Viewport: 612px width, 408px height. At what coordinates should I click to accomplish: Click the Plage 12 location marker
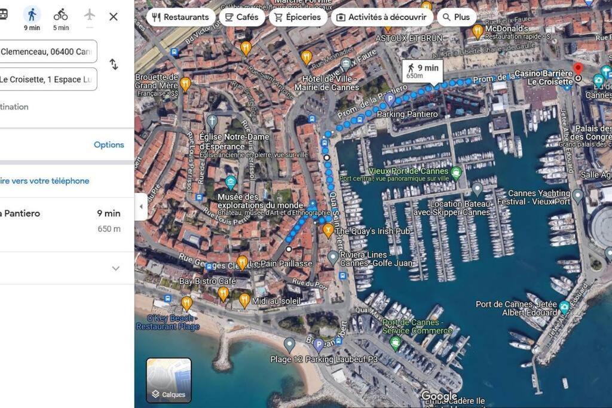[x=289, y=345]
